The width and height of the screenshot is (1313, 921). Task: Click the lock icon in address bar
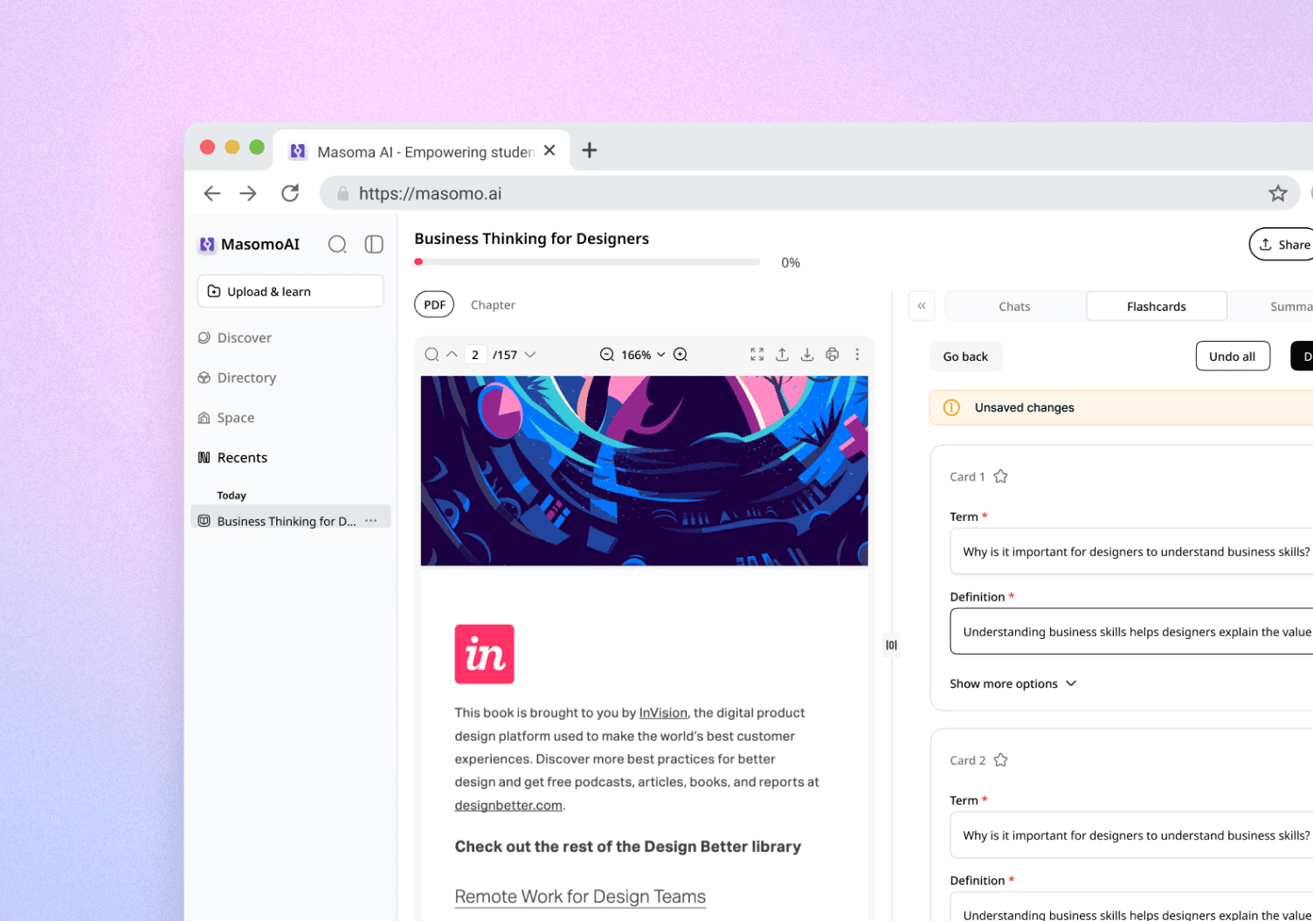click(x=342, y=193)
